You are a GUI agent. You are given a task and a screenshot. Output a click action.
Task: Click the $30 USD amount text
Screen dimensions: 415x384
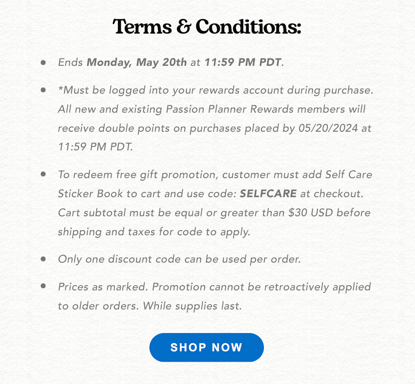tap(310, 213)
